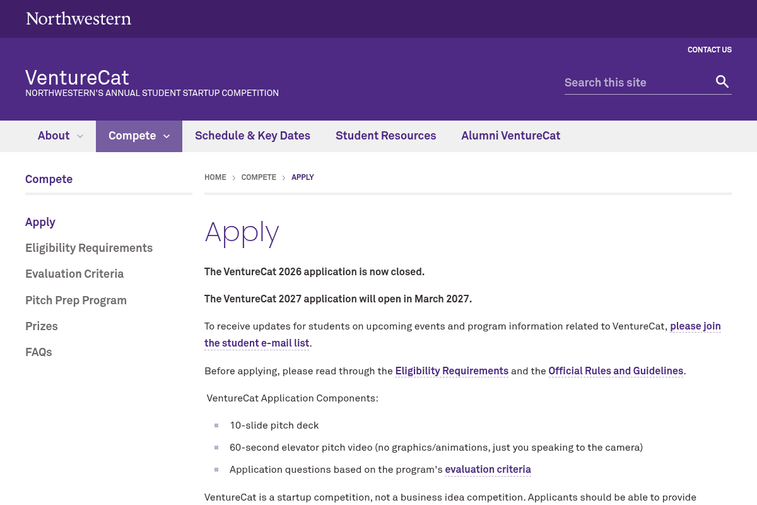Open the Student Resources page
Screen dimensions: 757x505
click(385, 136)
